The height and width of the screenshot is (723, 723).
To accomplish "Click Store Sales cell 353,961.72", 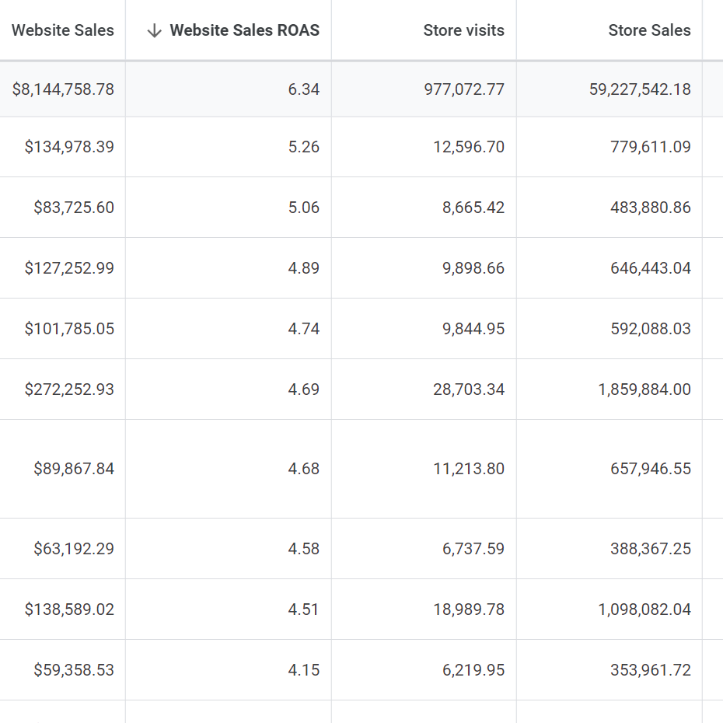I will coord(651,669).
